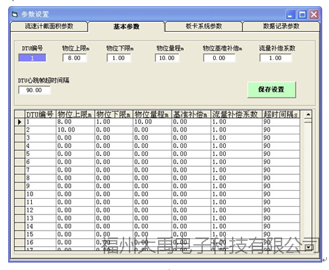The width and height of the screenshot is (329, 270).
Task: Click the 物位下限 cell '0.00' in row 12
Action: [x=114, y=210]
